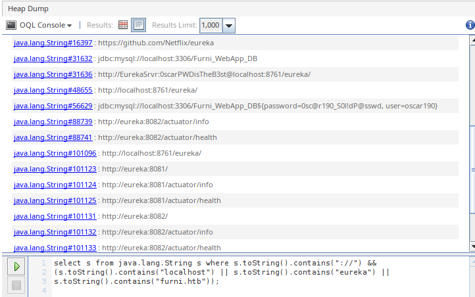
Task: Open java.lang.String#31636 with Eureka credentials
Action: pos(53,74)
